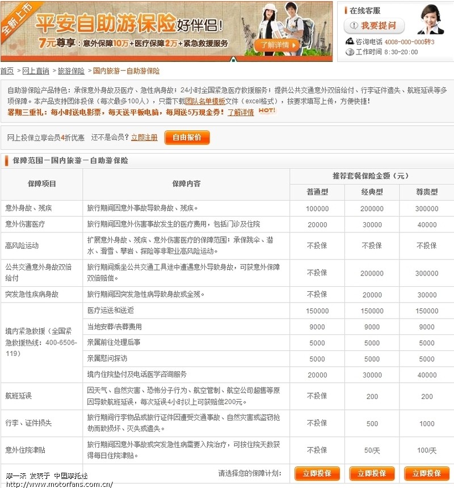Image resolution: width=454 pixels, height=488 pixels.
Task: Click the 自由报价 button
Action: coord(187,137)
